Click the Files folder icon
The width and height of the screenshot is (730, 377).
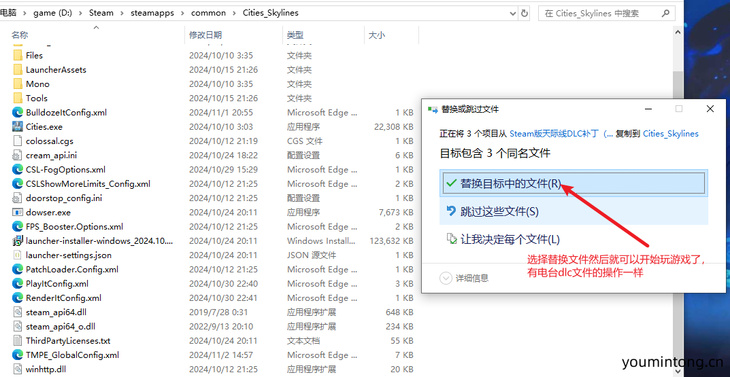click(18, 55)
